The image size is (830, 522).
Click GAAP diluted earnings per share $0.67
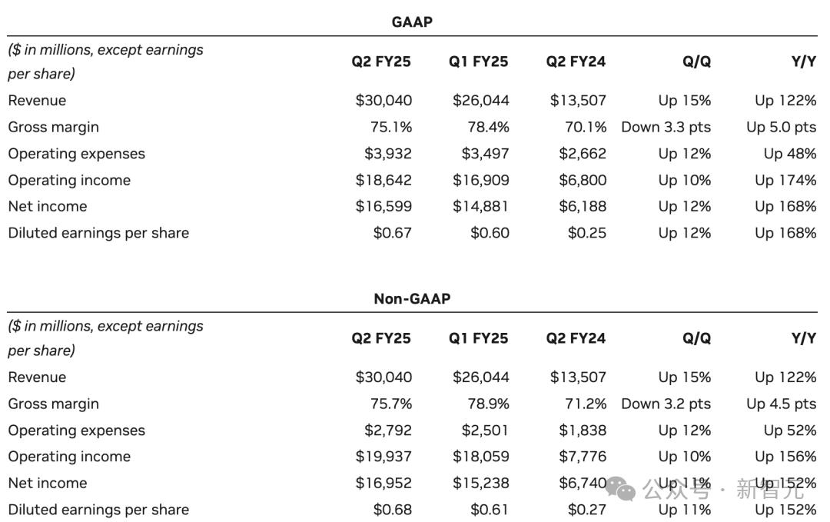pyautogui.click(x=392, y=233)
